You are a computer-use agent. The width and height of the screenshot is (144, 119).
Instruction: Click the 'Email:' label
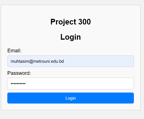(x=14, y=51)
